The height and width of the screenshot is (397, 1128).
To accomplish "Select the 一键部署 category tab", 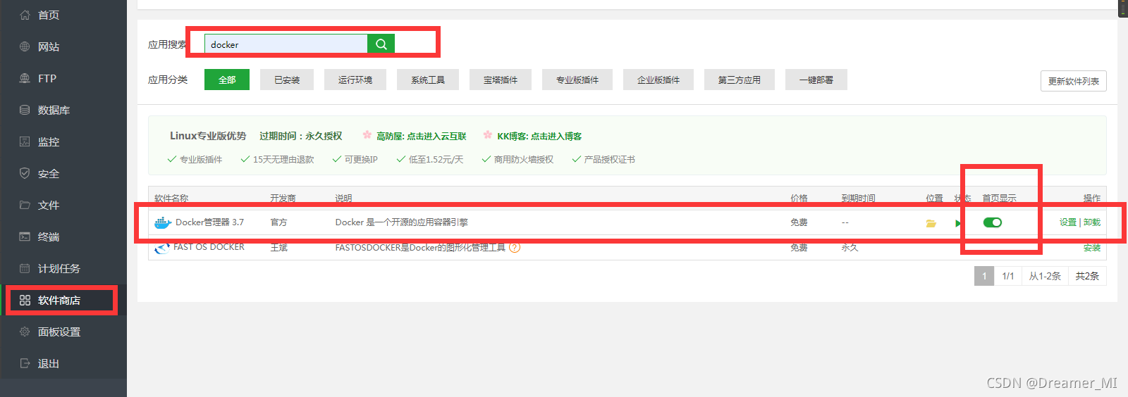I will tap(816, 80).
